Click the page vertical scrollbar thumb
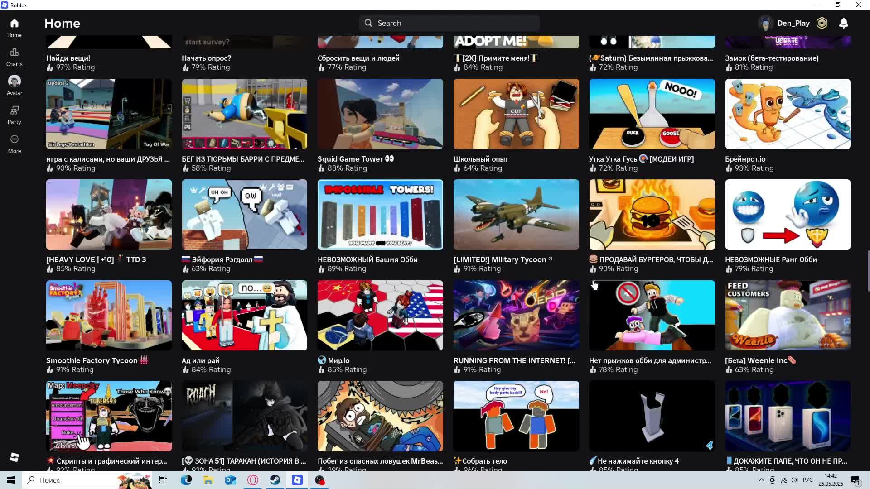 (868, 271)
